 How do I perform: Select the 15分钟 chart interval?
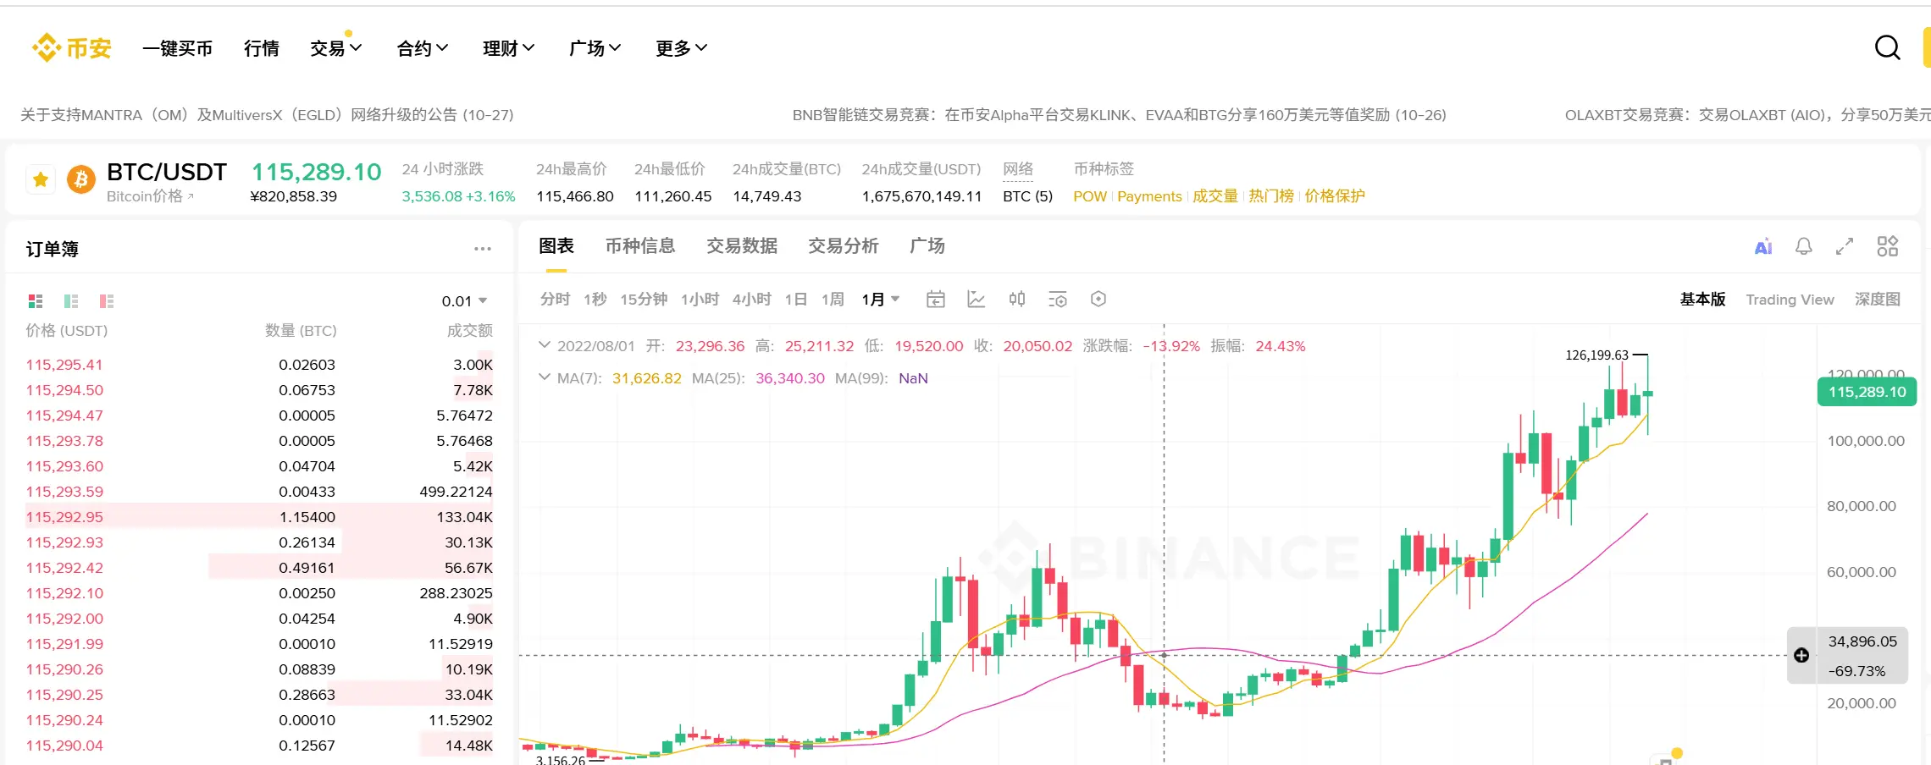644,299
